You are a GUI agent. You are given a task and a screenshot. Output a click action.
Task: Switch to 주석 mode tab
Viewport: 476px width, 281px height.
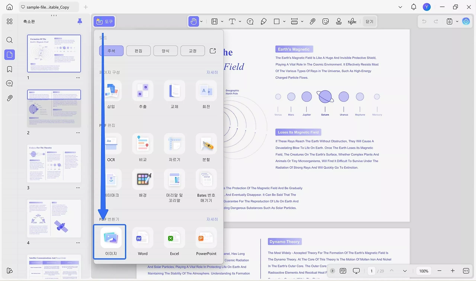[111, 51]
